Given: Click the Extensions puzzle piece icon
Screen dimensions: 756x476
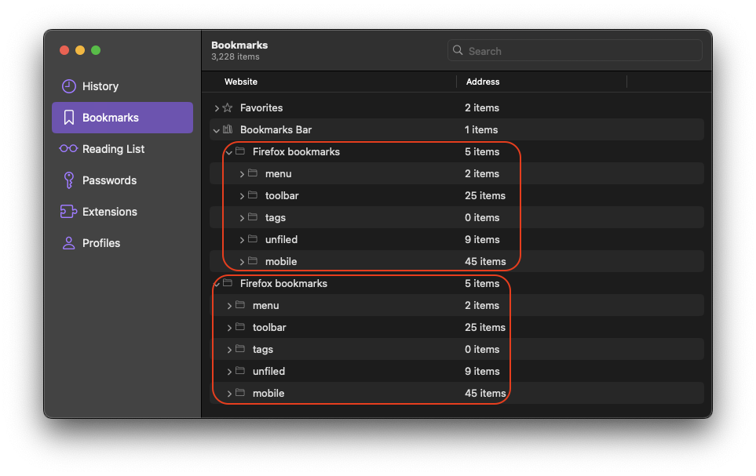Looking at the screenshot, I should pos(68,212).
